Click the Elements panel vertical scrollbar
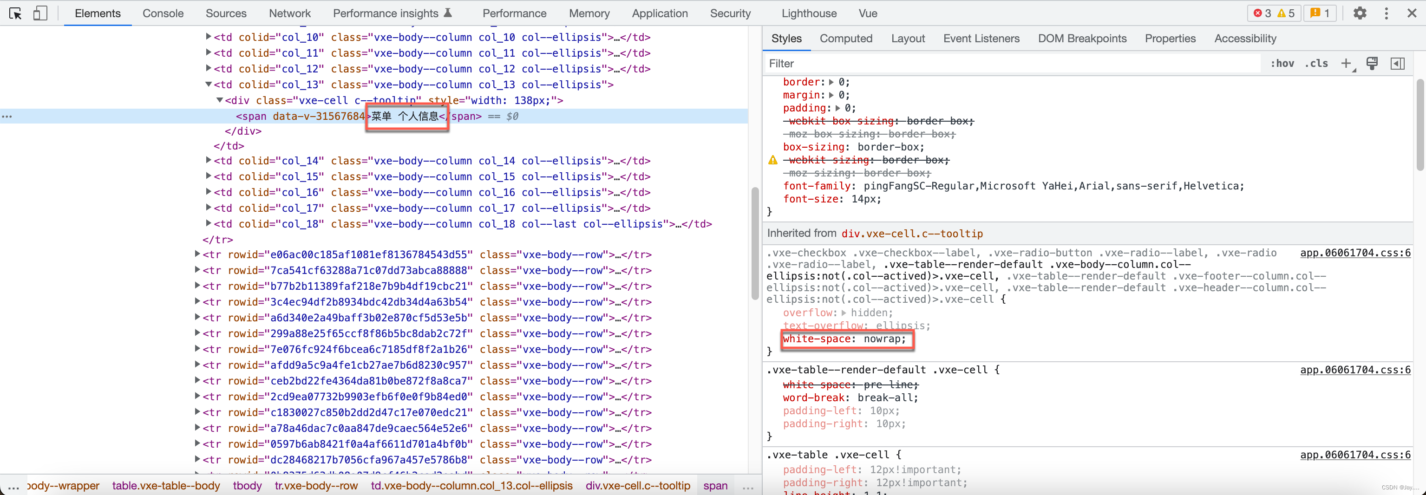This screenshot has width=1426, height=495. click(x=754, y=244)
